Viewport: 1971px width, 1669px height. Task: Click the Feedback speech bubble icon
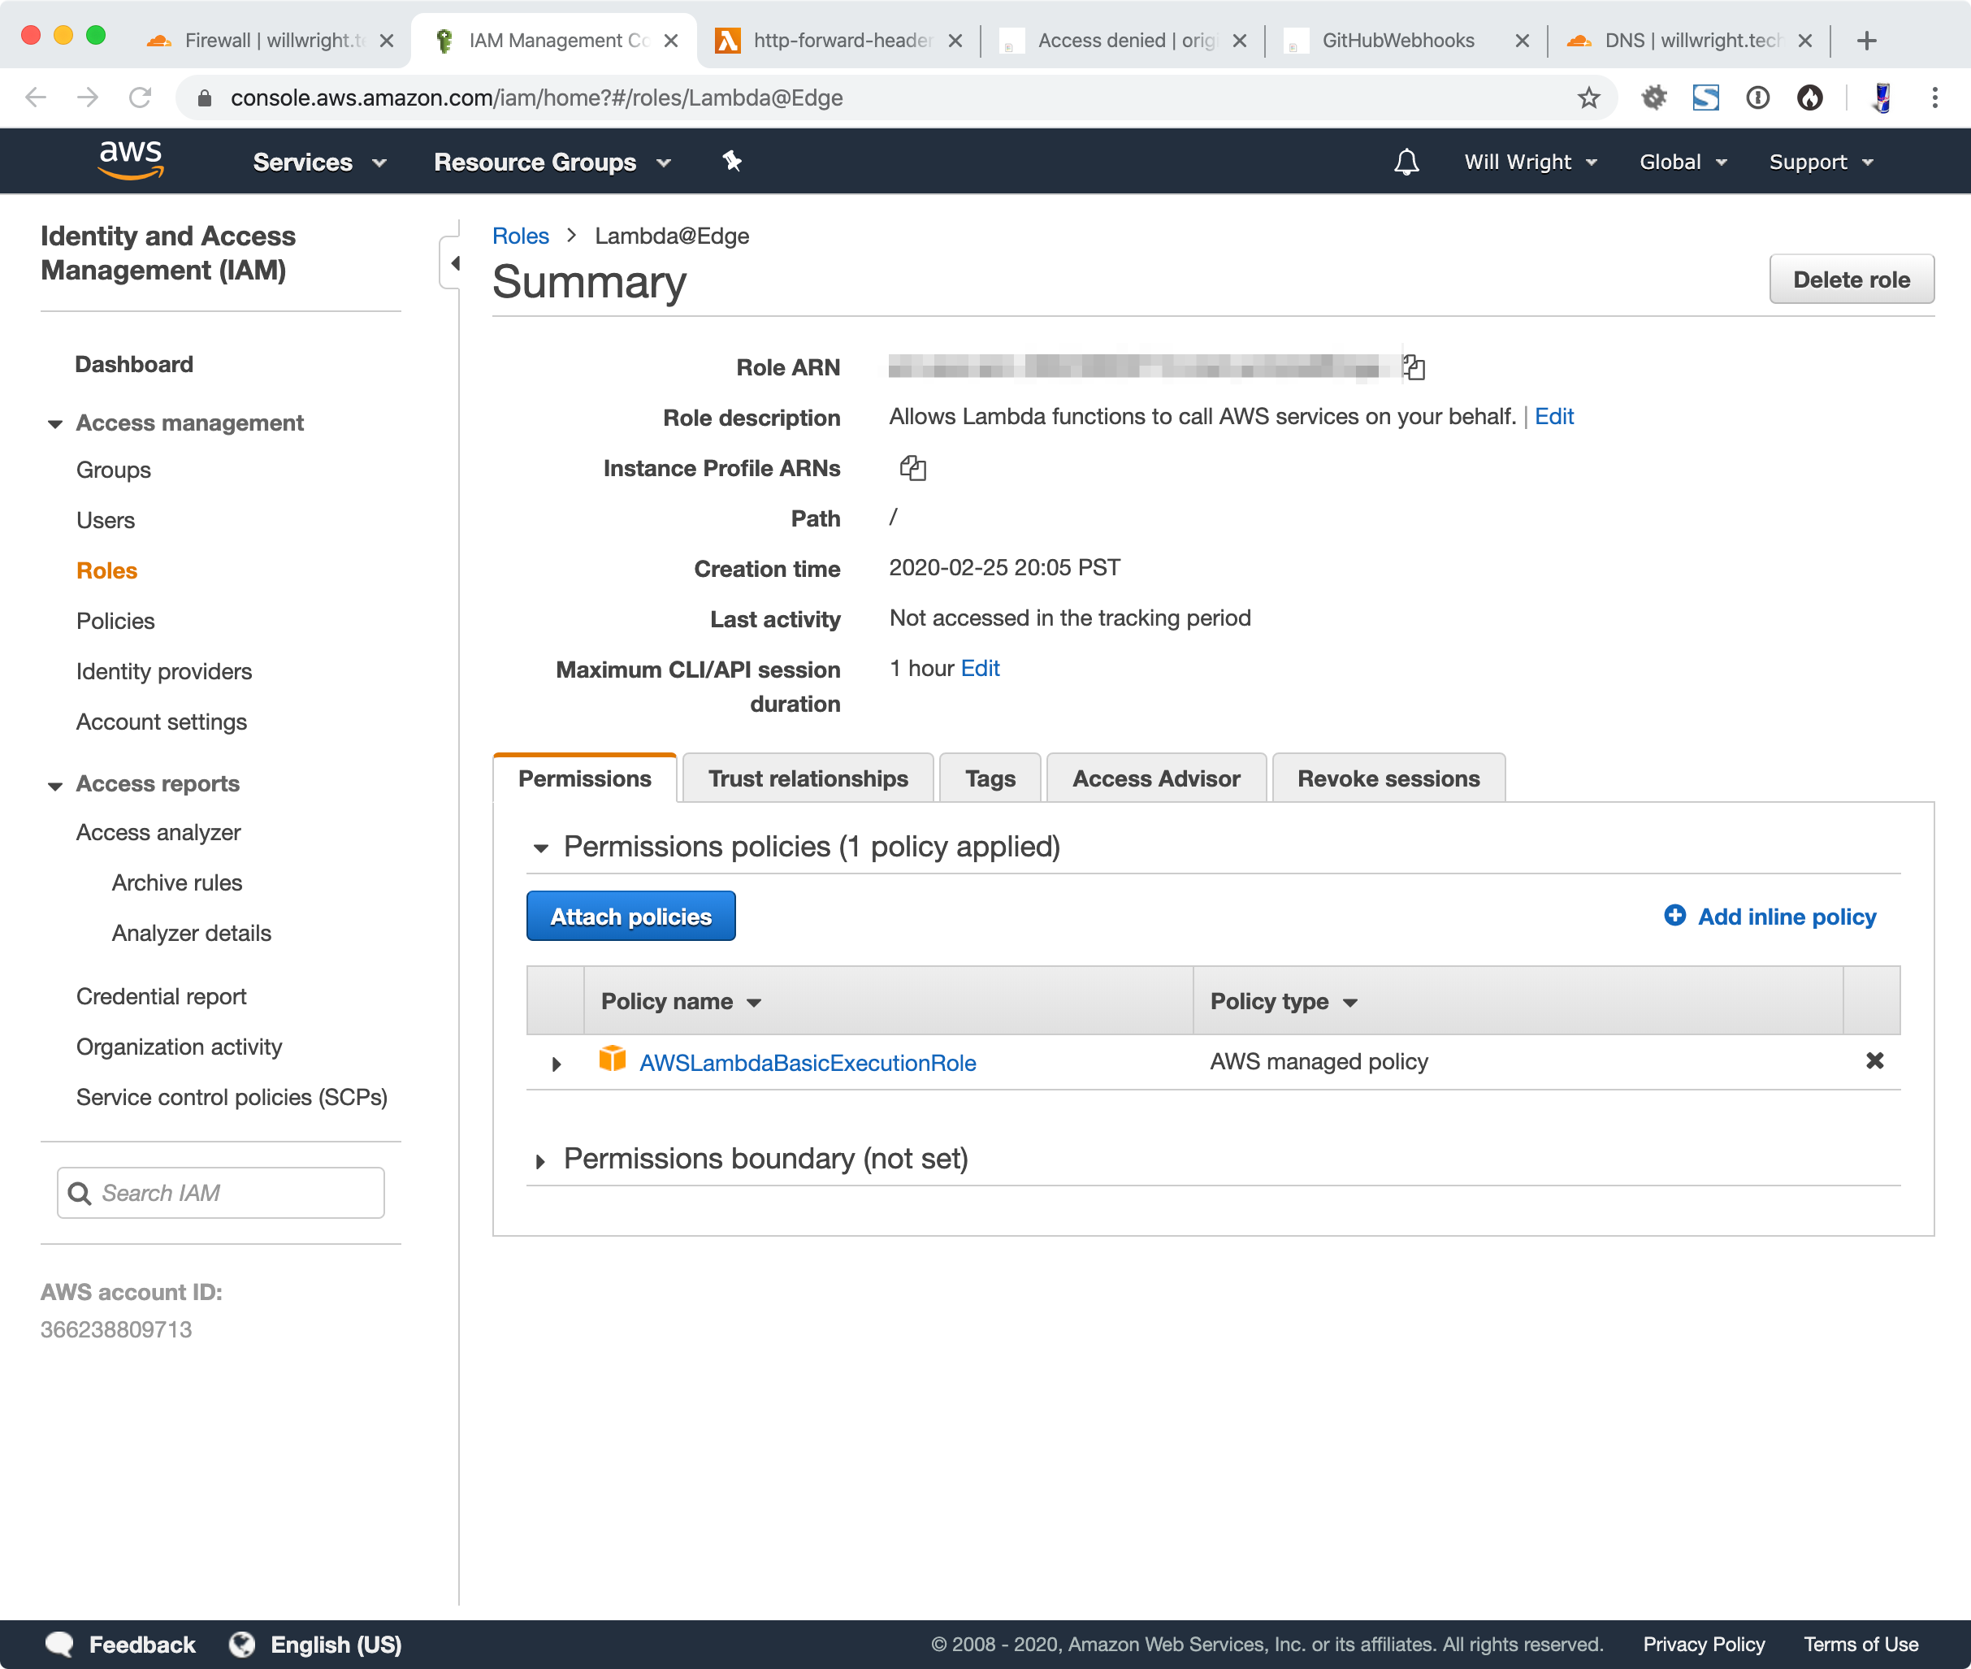pyautogui.click(x=58, y=1644)
